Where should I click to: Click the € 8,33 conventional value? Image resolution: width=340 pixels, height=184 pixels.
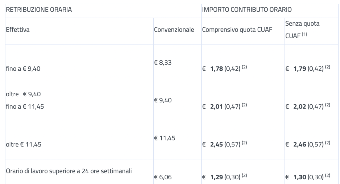(x=163, y=62)
